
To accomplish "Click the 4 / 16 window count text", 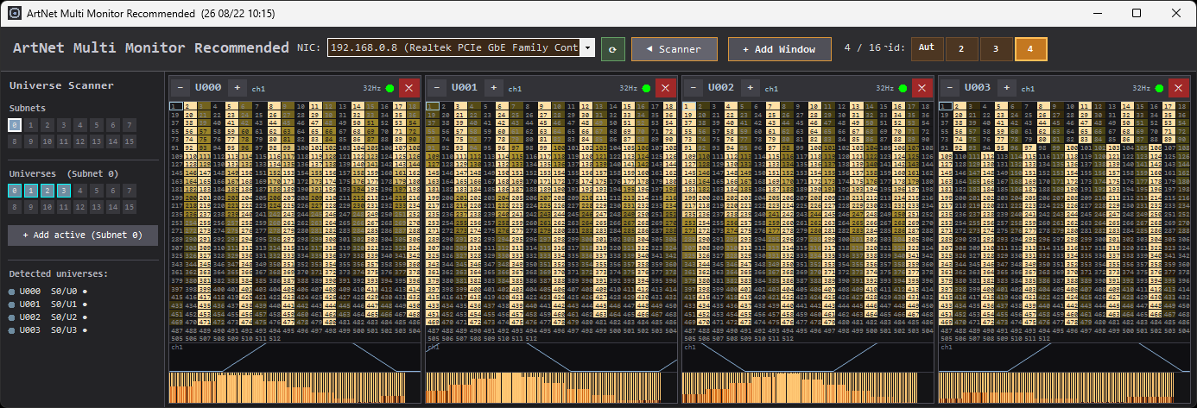I will 864,48.
